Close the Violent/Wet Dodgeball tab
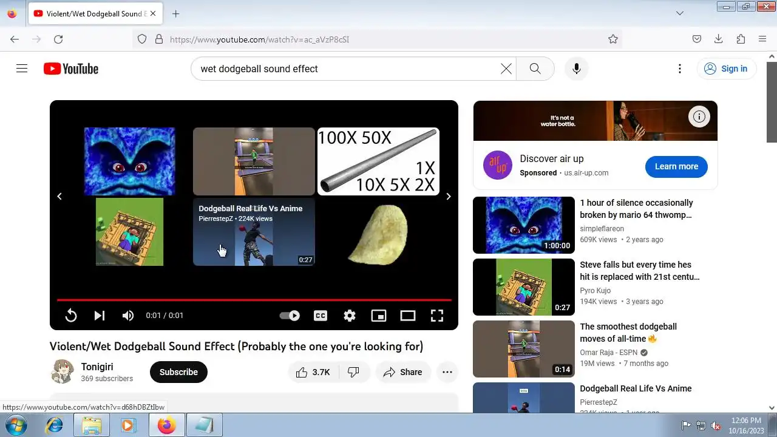The image size is (777, 437). [153, 13]
